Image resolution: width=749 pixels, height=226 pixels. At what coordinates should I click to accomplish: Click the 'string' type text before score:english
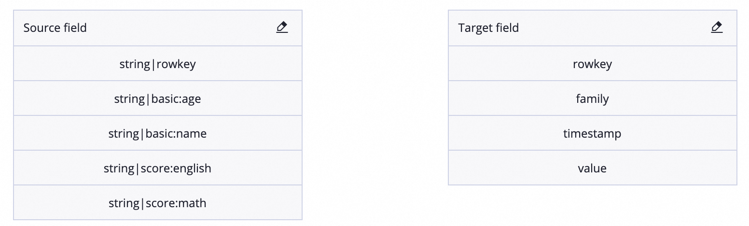[x=119, y=169]
